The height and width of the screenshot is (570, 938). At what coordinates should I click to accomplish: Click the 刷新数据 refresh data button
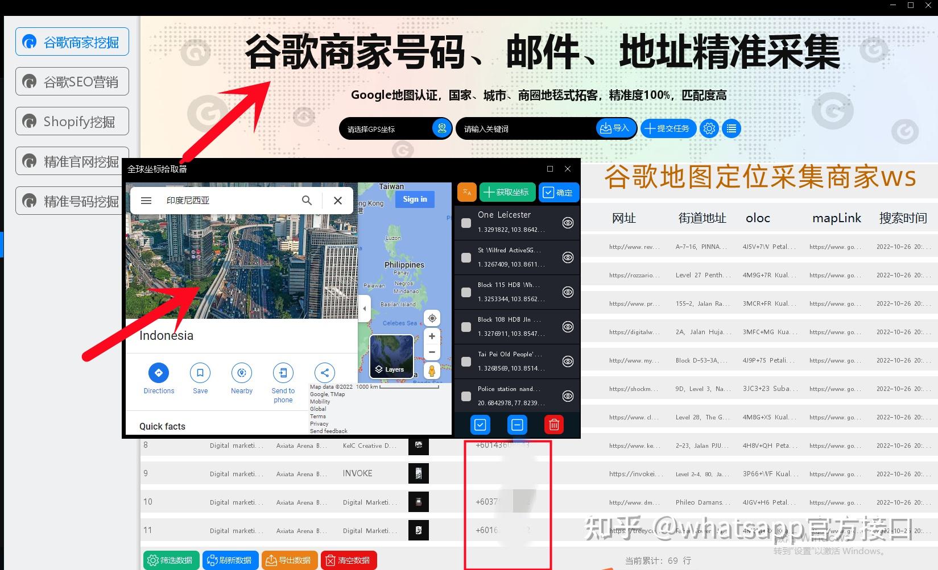pos(230,560)
